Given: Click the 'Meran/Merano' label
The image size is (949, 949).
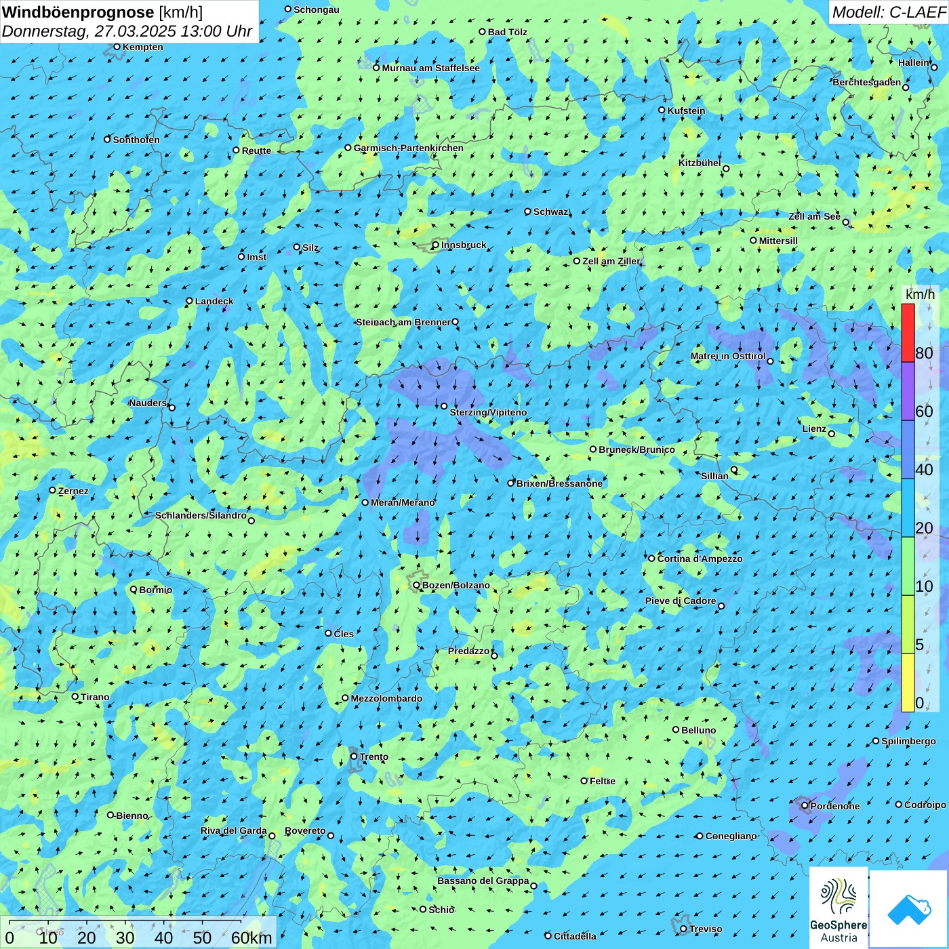Looking at the screenshot, I should point(403,502).
